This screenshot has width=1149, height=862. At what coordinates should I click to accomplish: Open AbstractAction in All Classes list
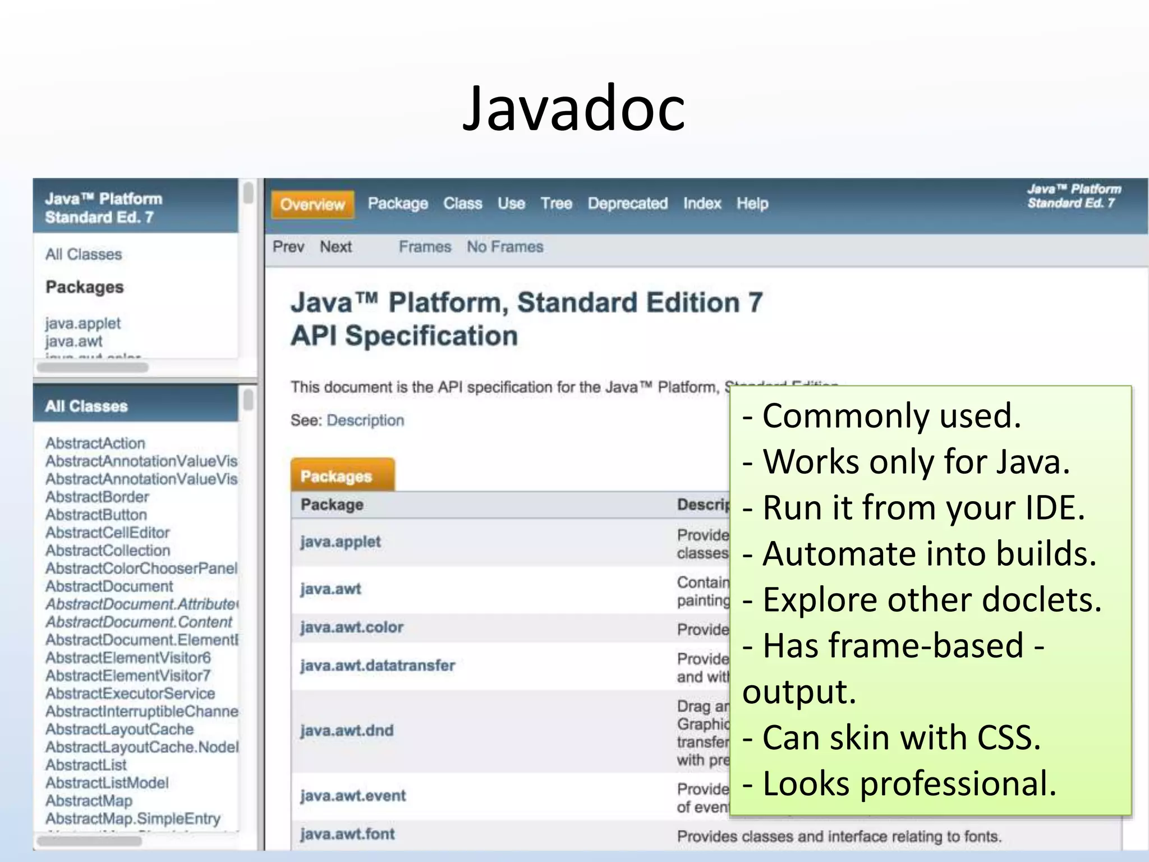pos(95,443)
